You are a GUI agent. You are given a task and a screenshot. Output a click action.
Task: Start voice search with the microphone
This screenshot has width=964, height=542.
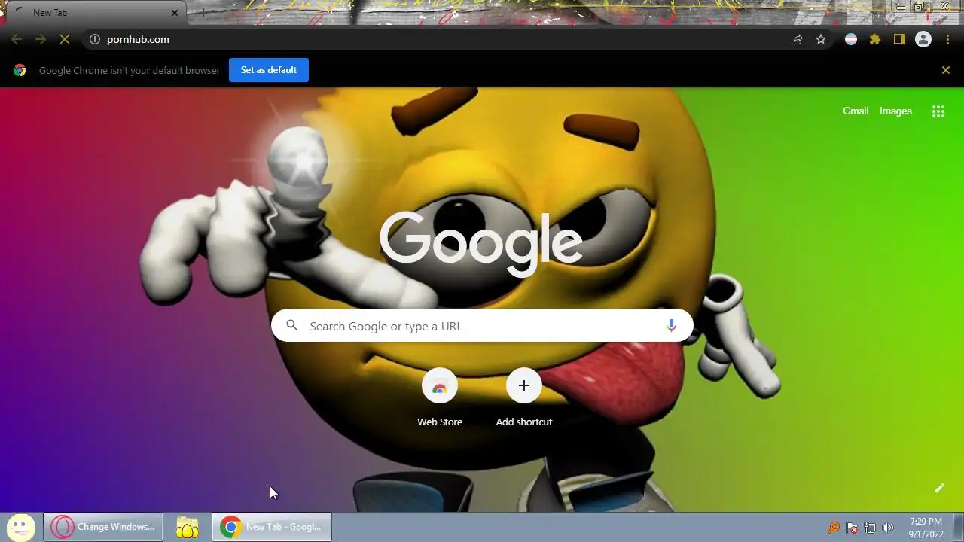point(671,326)
